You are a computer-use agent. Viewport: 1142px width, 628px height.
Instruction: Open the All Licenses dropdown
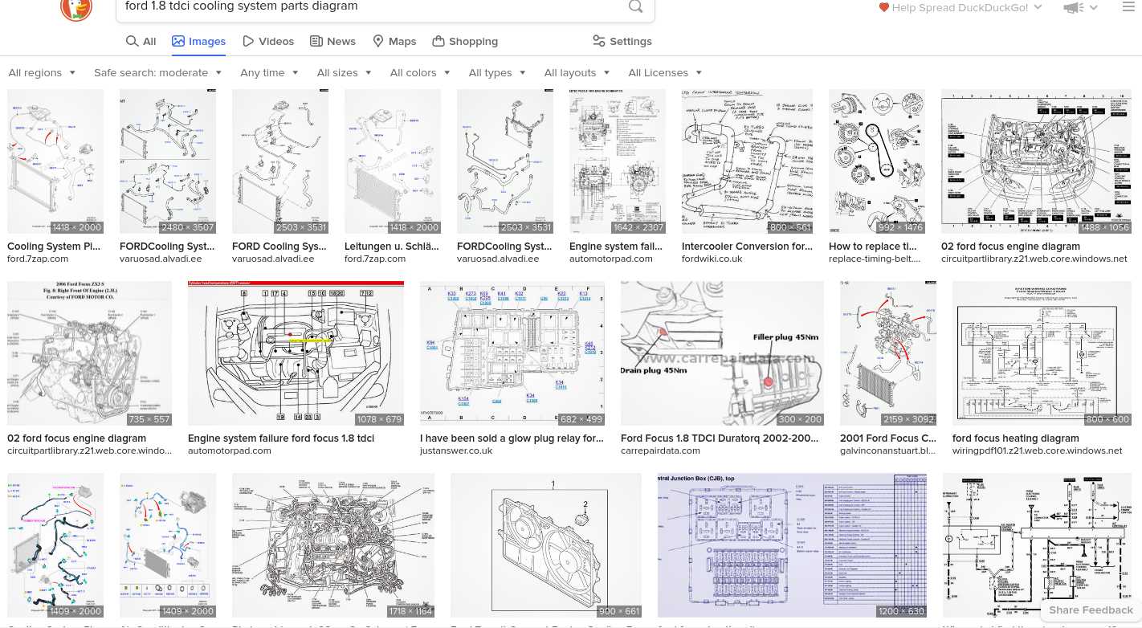[665, 72]
